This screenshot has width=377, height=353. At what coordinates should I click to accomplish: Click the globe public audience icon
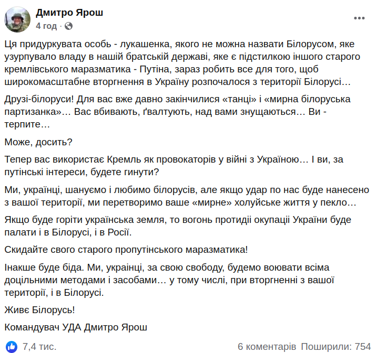tap(68, 26)
